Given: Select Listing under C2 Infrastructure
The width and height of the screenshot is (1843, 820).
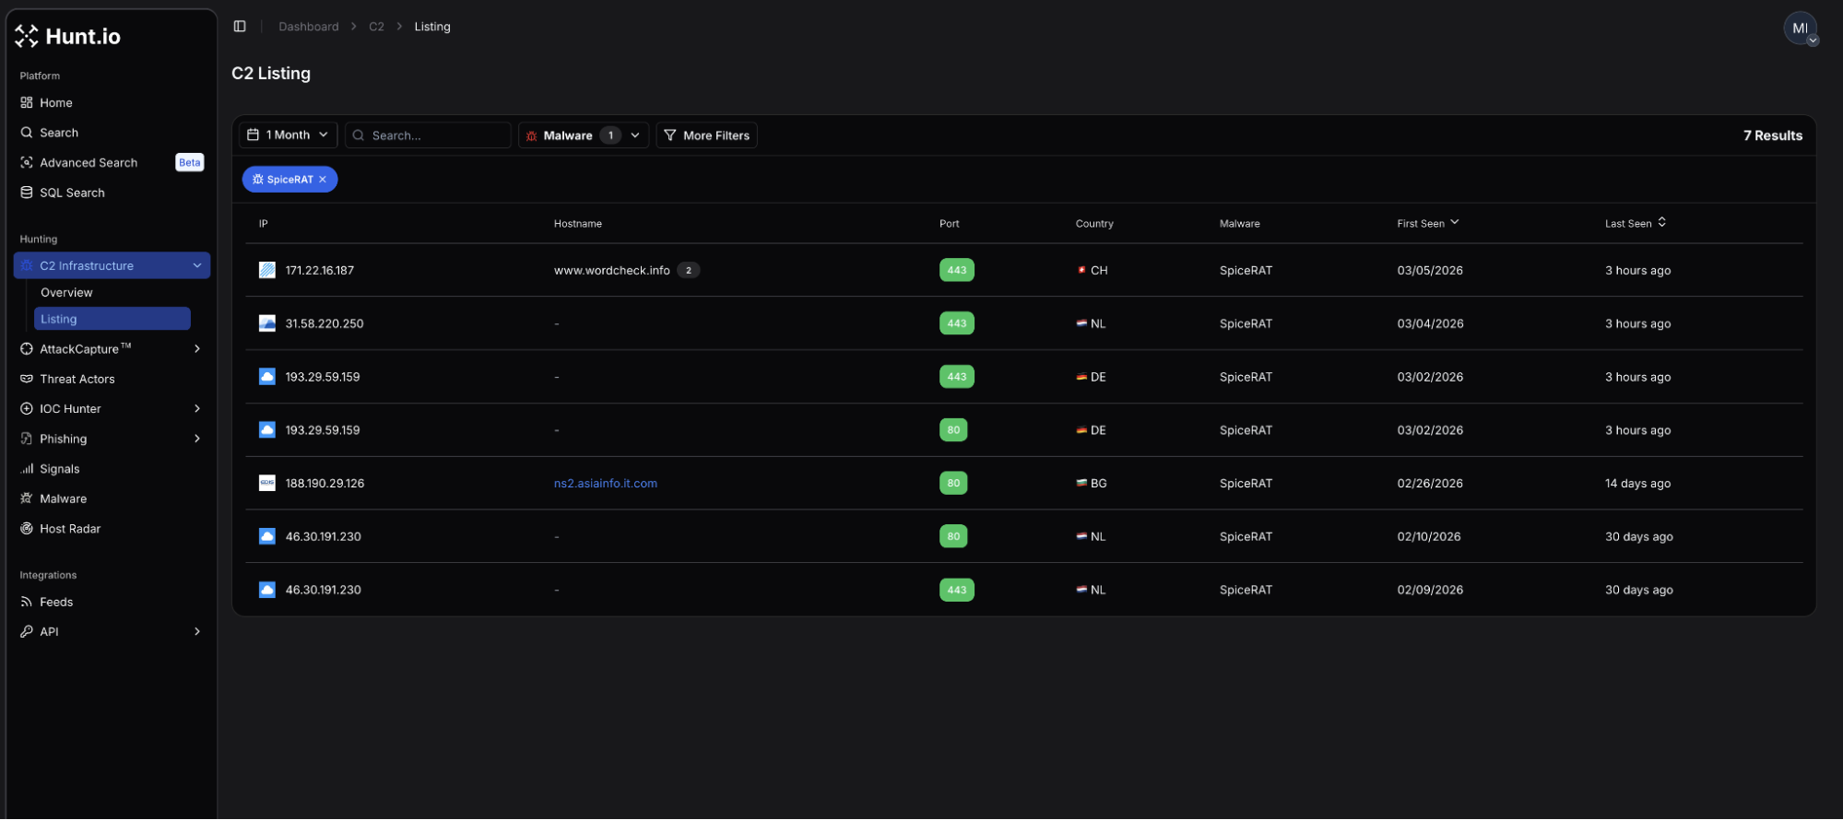Looking at the screenshot, I should (112, 319).
